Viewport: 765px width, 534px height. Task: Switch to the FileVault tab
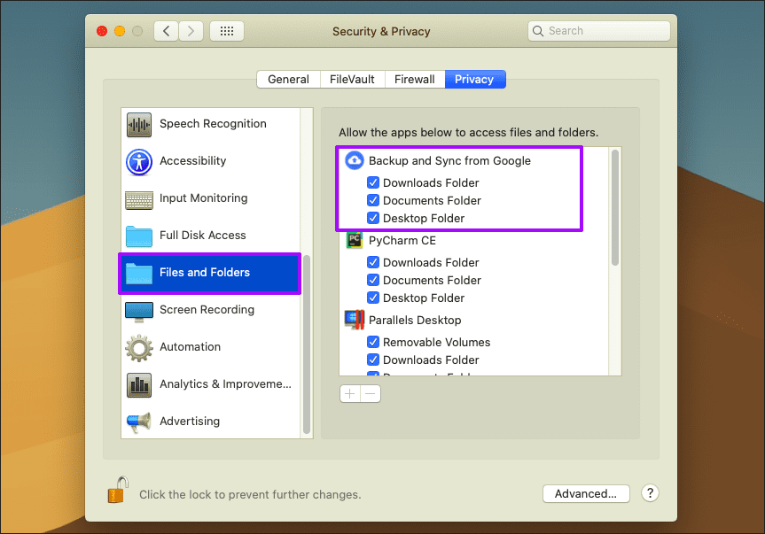pos(352,80)
